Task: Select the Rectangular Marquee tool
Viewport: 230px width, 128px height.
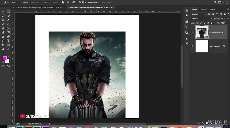Action: coord(8,11)
